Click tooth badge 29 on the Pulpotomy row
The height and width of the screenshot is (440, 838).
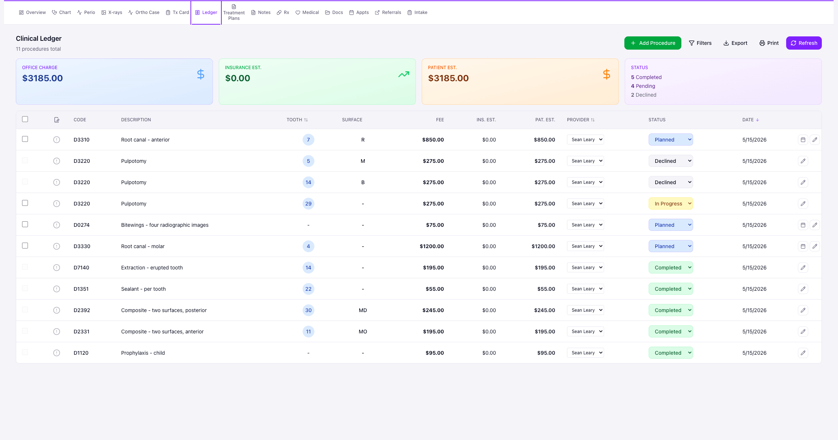(x=309, y=204)
